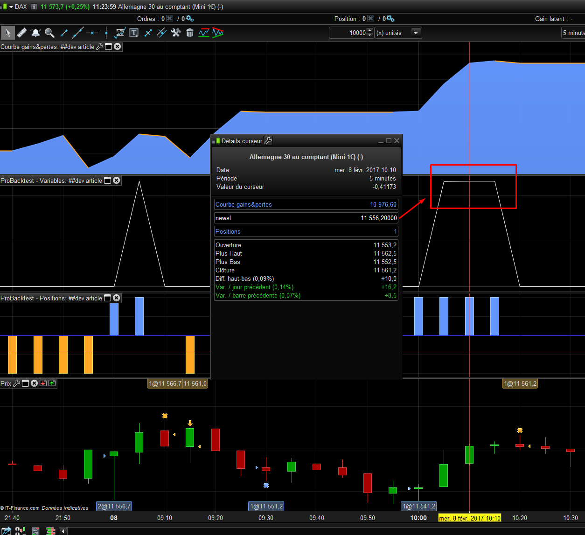Click the 1@11 541,2 order label
Viewport: 585px width, 535px height.
[x=418, y=506]
